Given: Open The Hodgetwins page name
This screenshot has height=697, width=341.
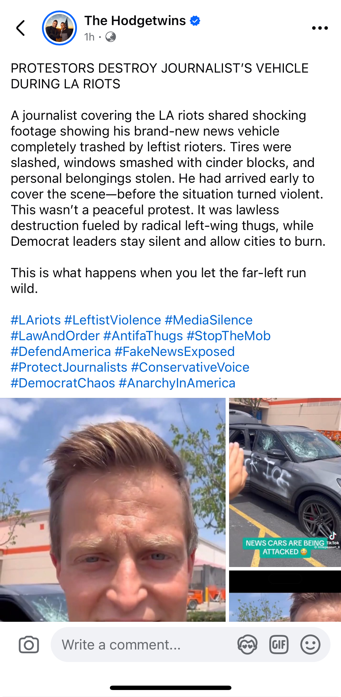Looking at the screenshot, I should 135,21.
